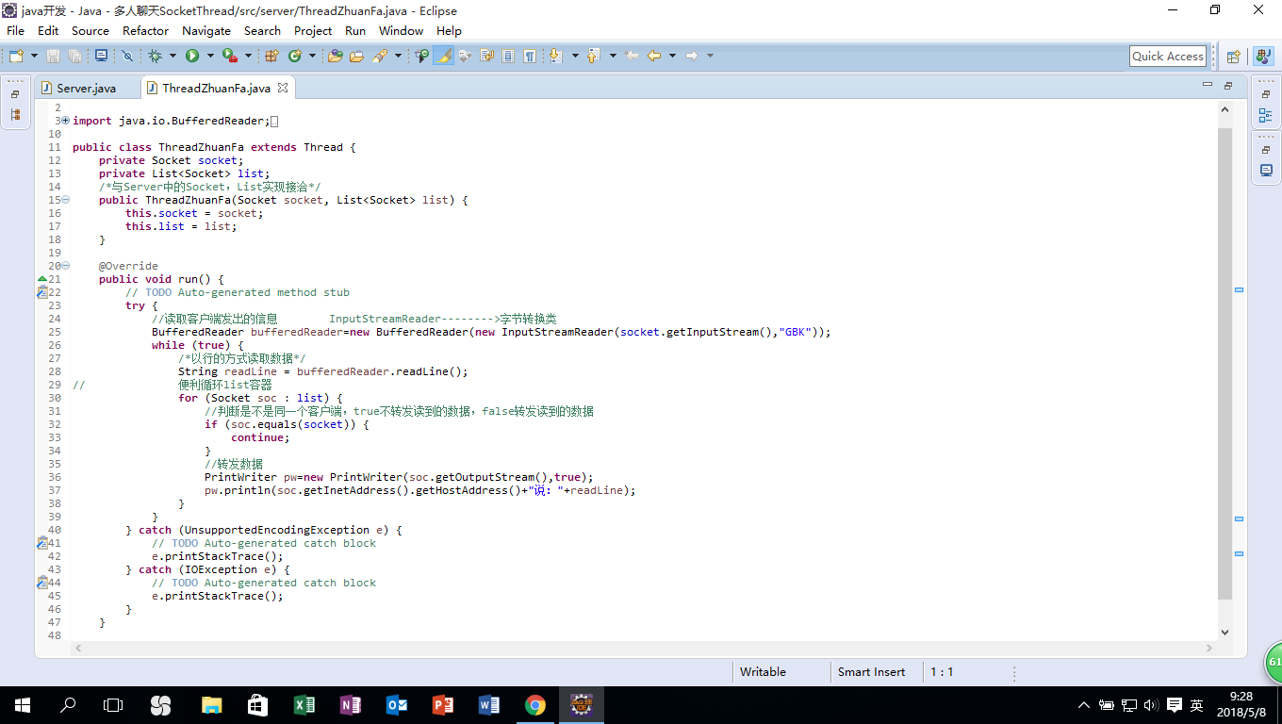This screenshot has height=724, width=1282.
Task: Expand the folded import section on line 3
Action: [65, 121]
